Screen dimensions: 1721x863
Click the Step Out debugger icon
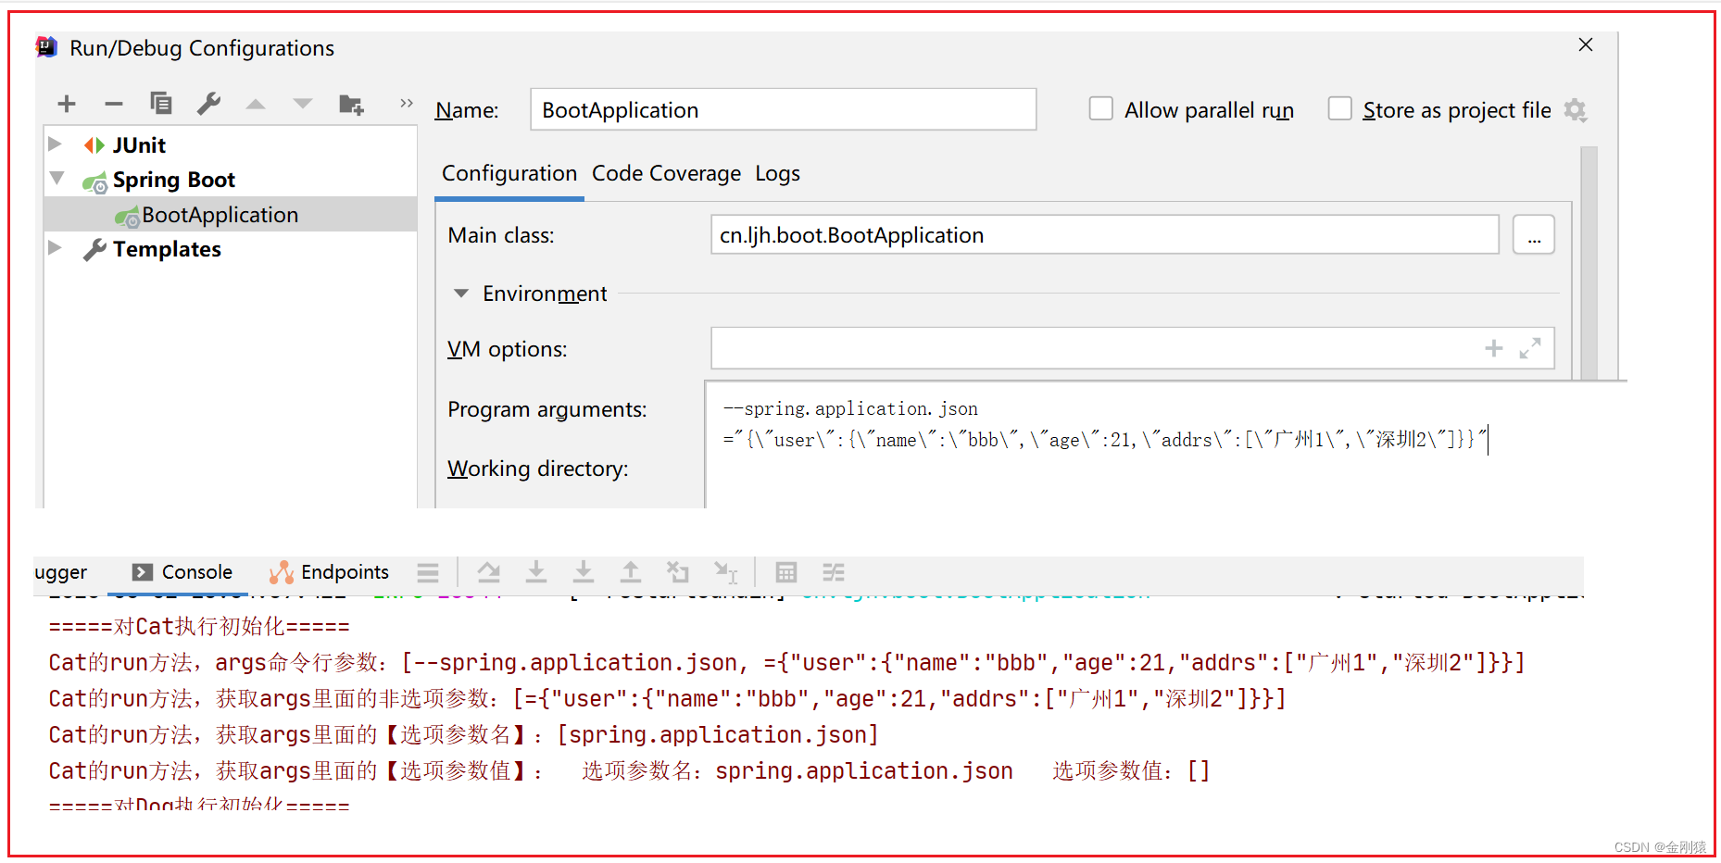631,572
